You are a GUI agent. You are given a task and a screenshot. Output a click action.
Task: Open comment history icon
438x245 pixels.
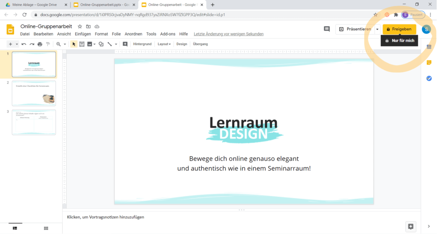click(x=326, y=29)
